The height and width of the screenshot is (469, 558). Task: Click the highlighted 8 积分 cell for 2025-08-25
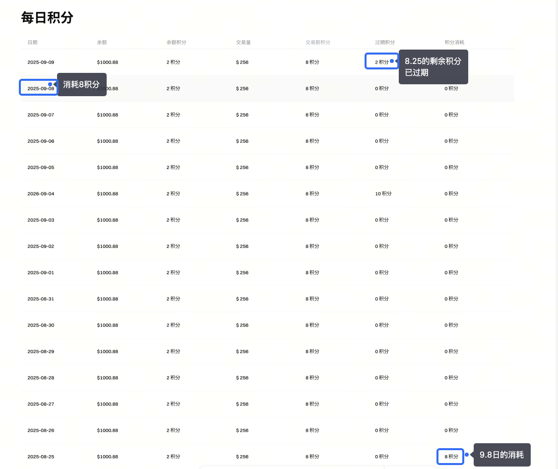coord(451,457)
